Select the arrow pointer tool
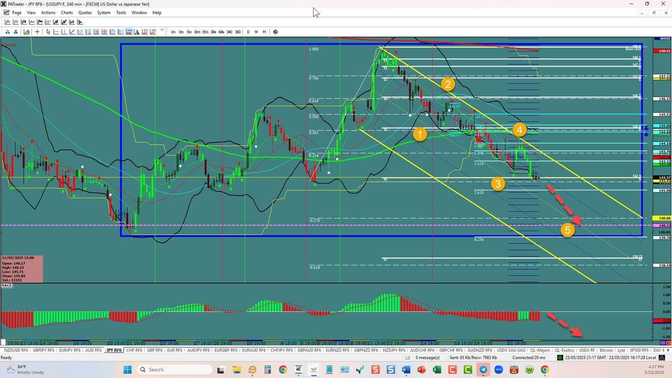Screen dimensions: 672x378 pyautogui.click(x=48, y=32)
